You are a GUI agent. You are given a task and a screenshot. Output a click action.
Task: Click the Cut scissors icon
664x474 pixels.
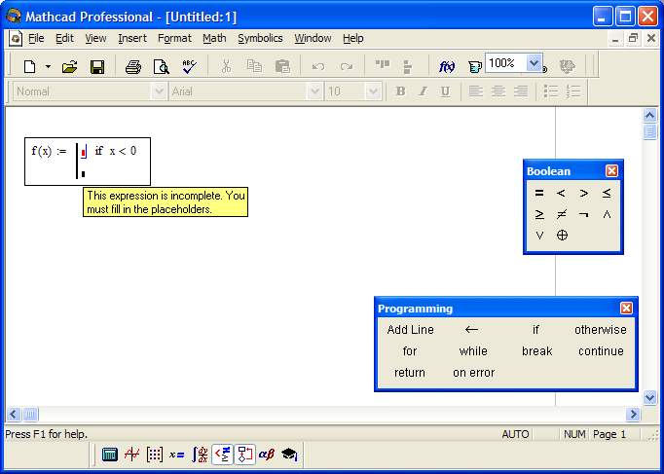click(227, 66)
